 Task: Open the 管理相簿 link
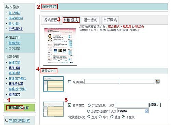pyautogui.click(x=14, y=68)
